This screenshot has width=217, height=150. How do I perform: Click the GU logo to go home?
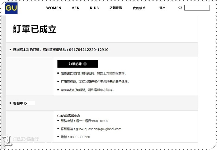[11, 8]
